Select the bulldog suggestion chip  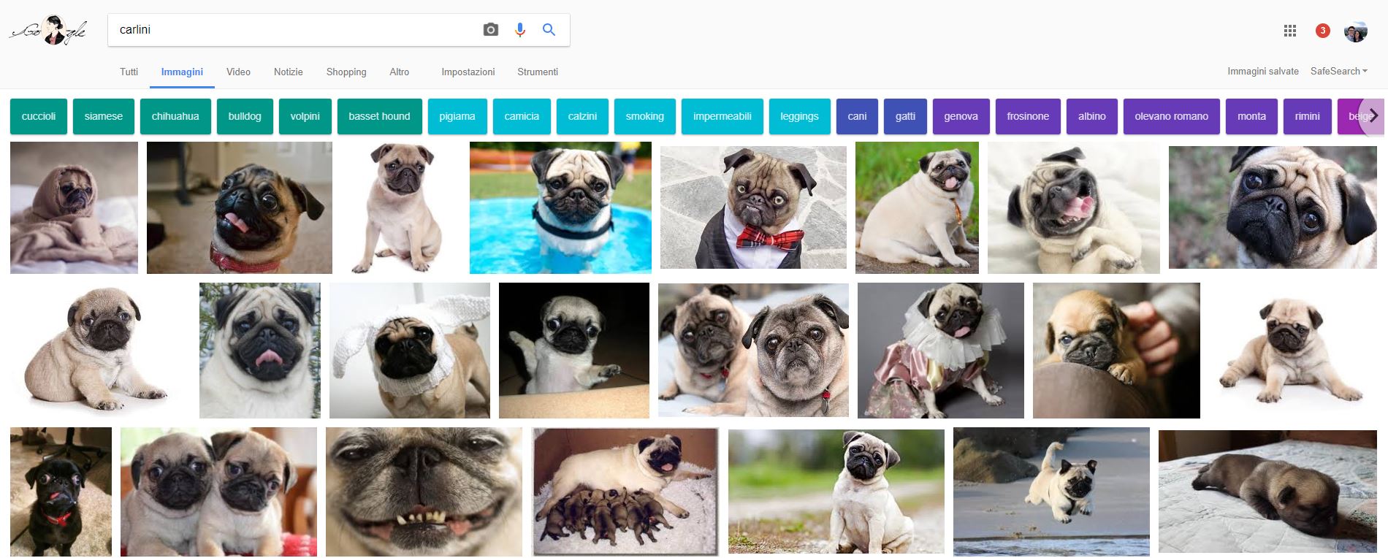pos(245,116)
